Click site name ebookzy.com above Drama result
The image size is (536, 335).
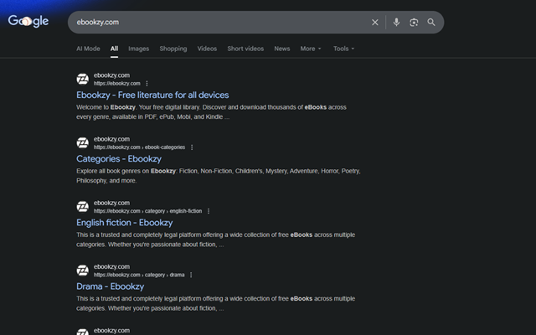click(x=111, y=266)
